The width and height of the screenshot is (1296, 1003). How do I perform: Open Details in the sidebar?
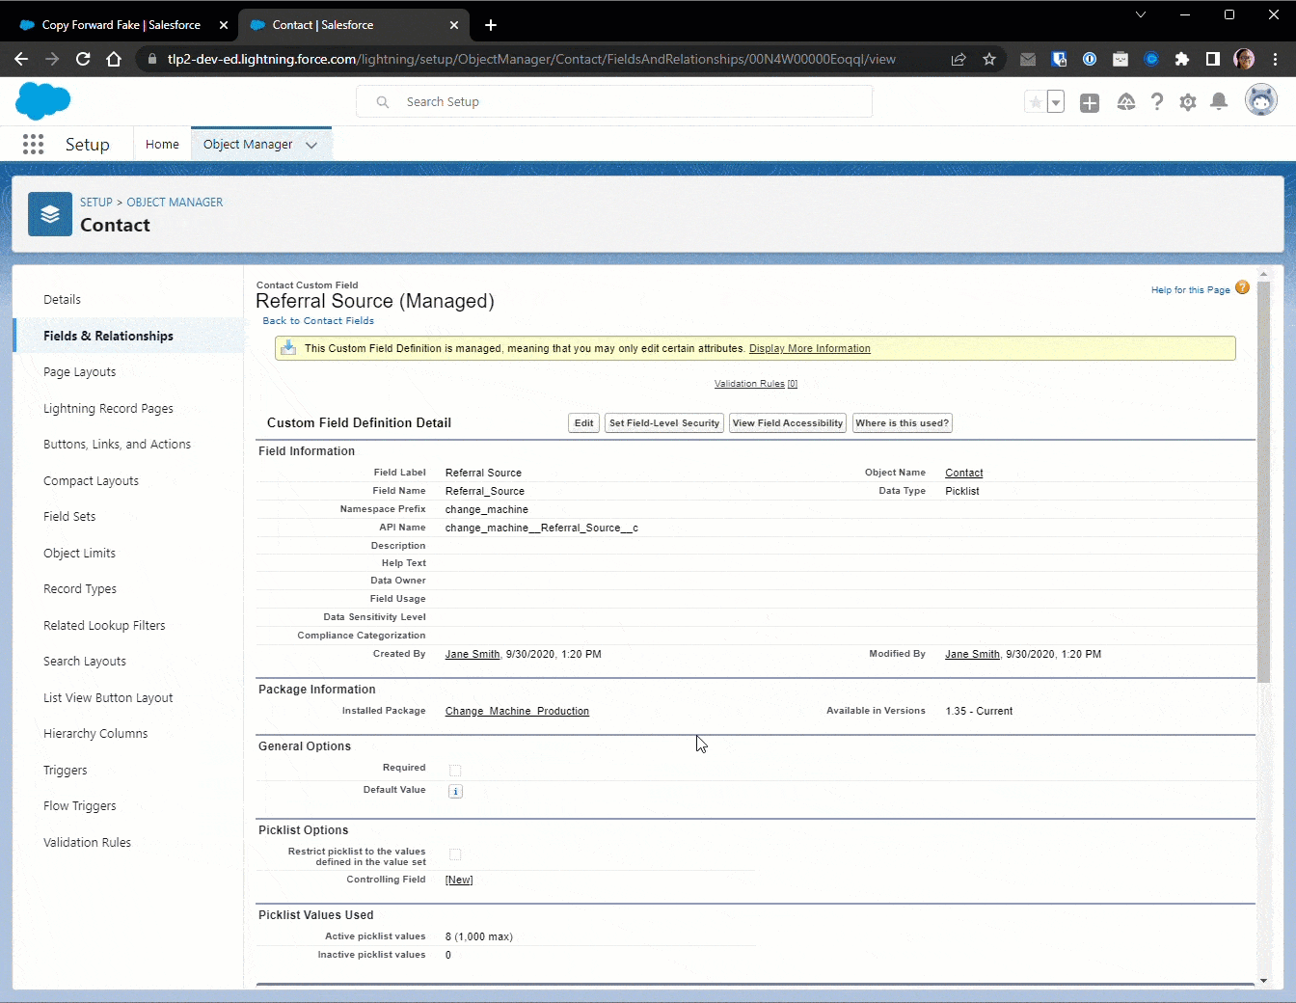coord(62,299)
